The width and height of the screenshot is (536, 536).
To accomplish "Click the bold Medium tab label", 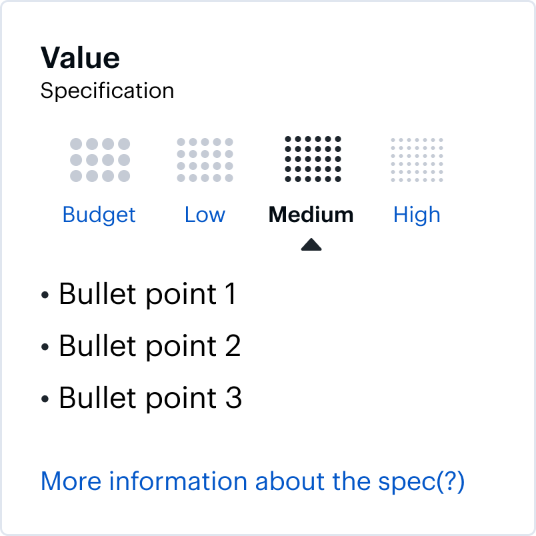I will pos(311,215).
